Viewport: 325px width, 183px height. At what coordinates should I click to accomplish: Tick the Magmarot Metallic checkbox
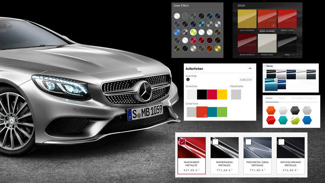182,142
